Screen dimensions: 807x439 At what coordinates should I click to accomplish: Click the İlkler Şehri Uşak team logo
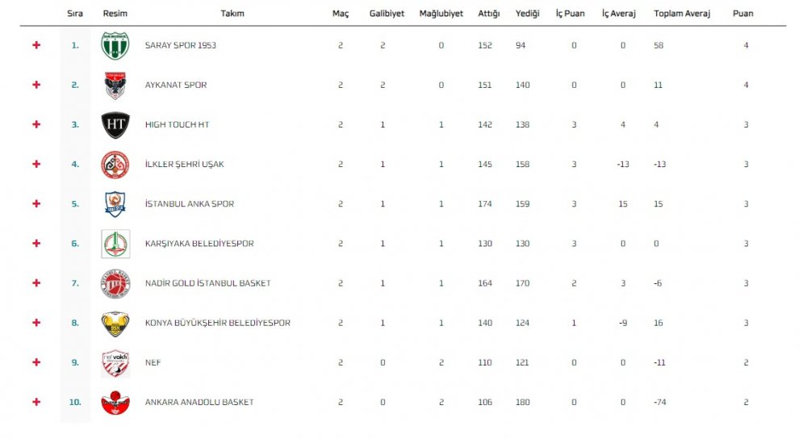point(115,164)
